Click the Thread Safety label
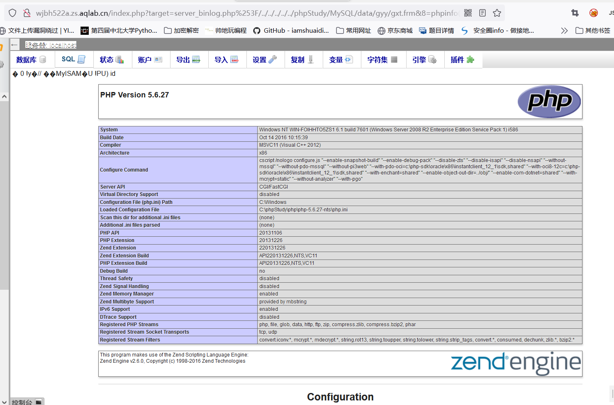Viewport: 614px width, 405px height. pyautogui.click(x=116, y=279)
